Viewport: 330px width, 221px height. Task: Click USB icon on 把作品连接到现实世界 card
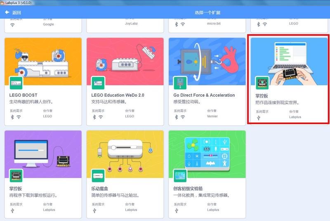coord(259,118)
